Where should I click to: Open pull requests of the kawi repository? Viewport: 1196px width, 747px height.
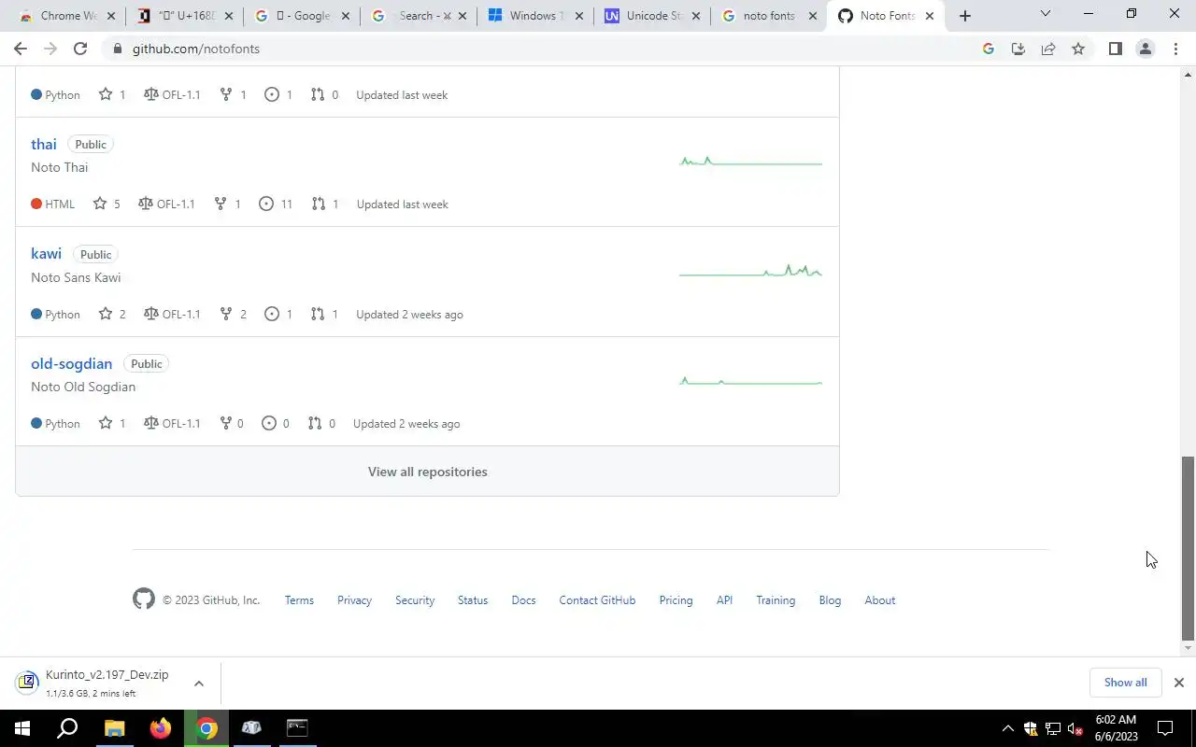(x=324, y=314)
